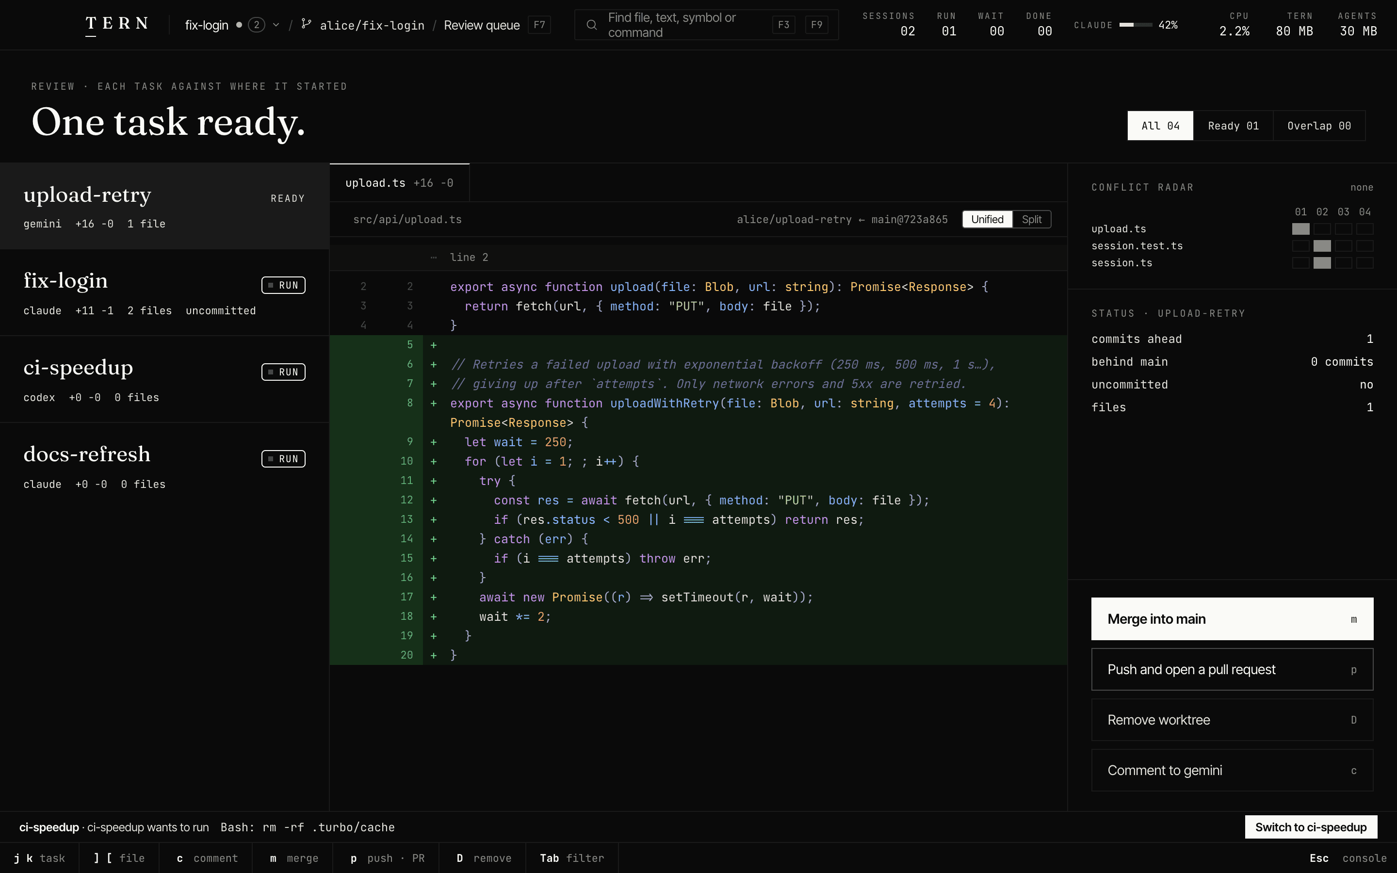1397x873 pixels.
Task: Select the Overlap 00 filter
Action: click(1319, 126)
